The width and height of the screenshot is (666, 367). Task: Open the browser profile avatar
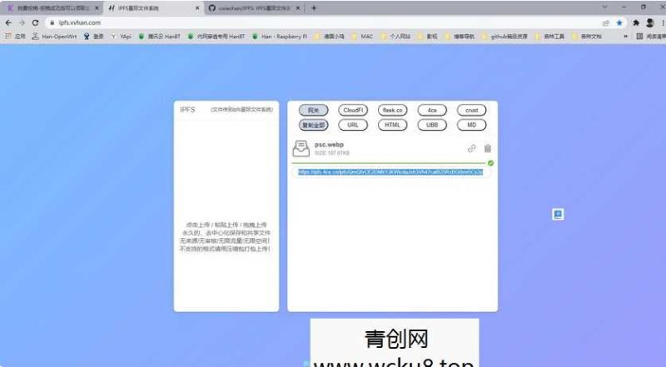click(x=650, y=23)
